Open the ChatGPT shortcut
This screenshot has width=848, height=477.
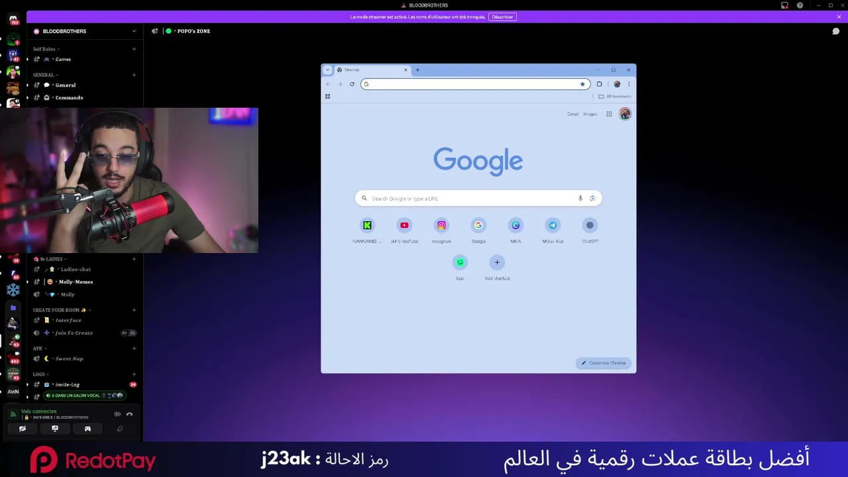click(x=590, y=230)
